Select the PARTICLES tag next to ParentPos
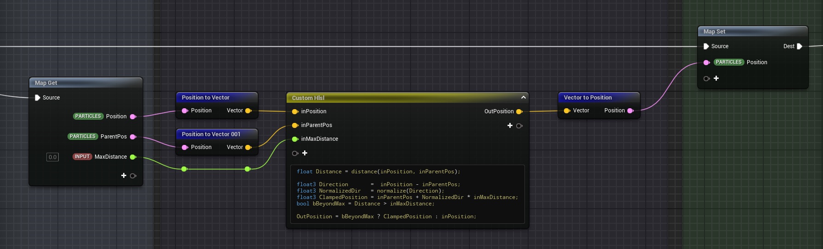 tap(83, 137)
